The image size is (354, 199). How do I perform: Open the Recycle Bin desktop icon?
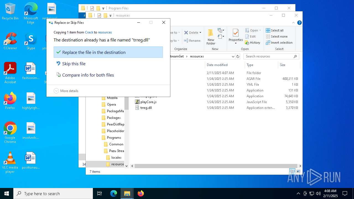tap(10, 12)
